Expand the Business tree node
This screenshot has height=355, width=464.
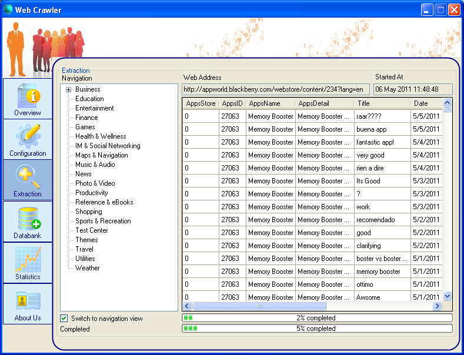[68, 90]
